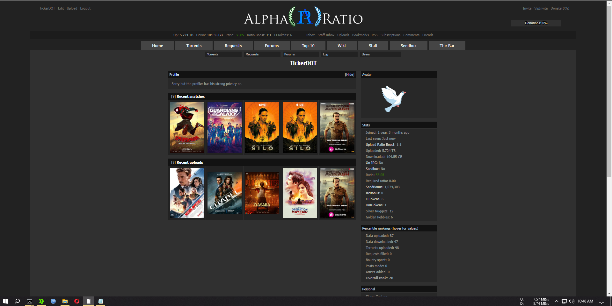Open the Forums main navigation tab
The height and width of the screenshot is (306, 612).
click(272, 46)
